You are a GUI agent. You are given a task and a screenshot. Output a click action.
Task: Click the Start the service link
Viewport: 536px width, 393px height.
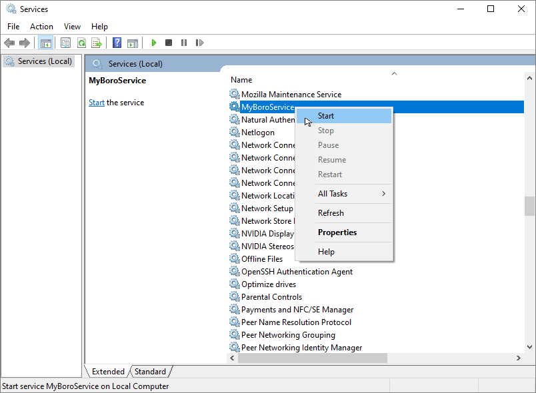97,103
